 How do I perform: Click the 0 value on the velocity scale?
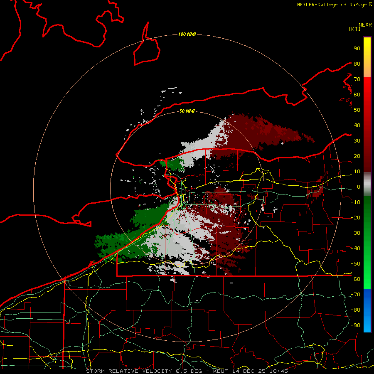pos(359,187)
